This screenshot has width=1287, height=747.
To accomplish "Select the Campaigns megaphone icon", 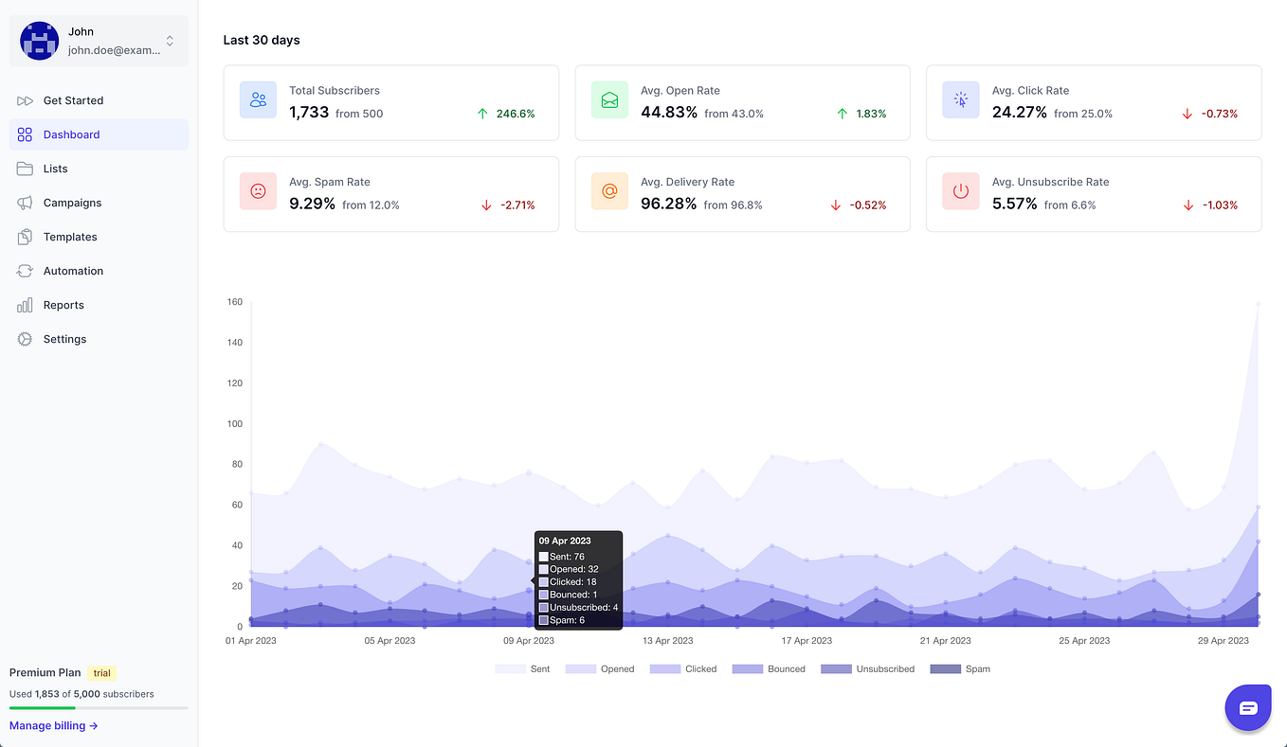I will click(25, 203).
